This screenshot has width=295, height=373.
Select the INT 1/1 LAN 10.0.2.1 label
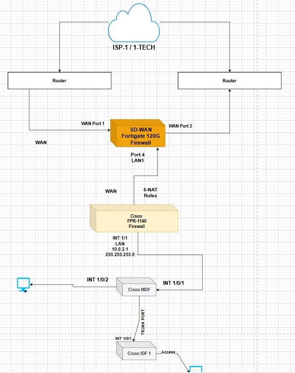(120, 246)
